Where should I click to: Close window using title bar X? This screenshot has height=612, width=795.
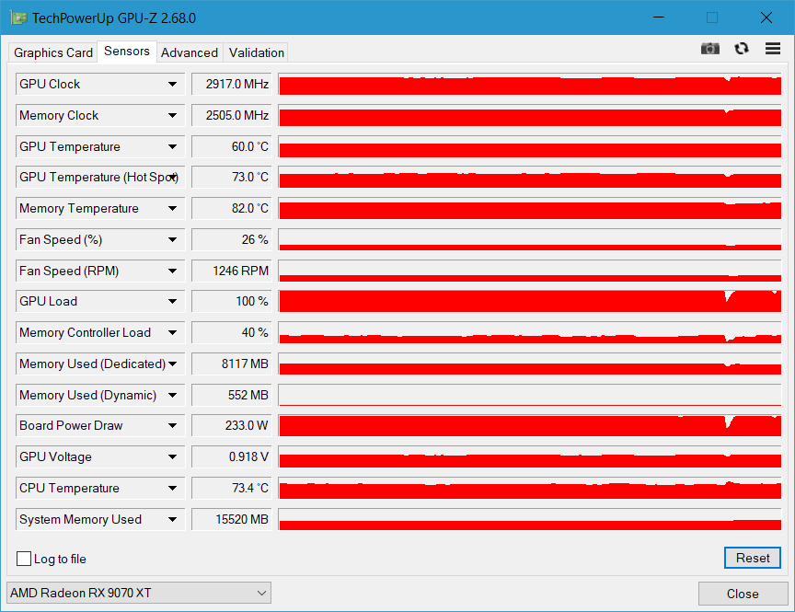(x=766, y=18)
